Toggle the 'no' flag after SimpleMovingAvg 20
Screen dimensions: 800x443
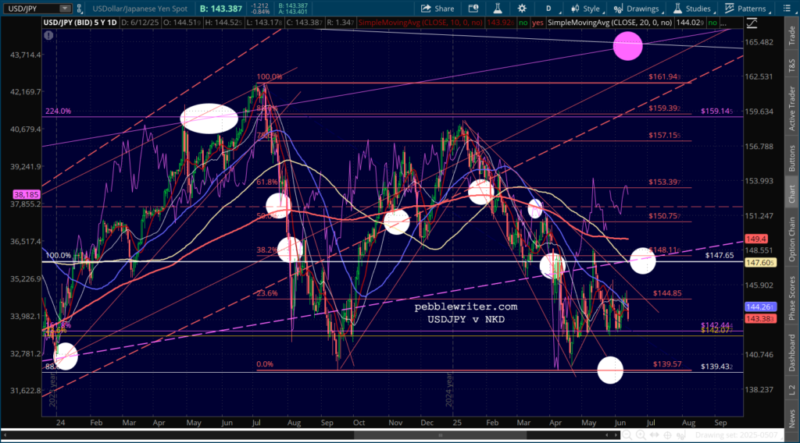(x=712, y=23)
